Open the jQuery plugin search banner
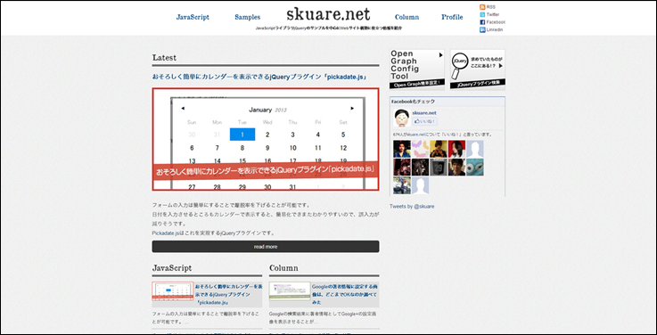 tap(478, 69)
